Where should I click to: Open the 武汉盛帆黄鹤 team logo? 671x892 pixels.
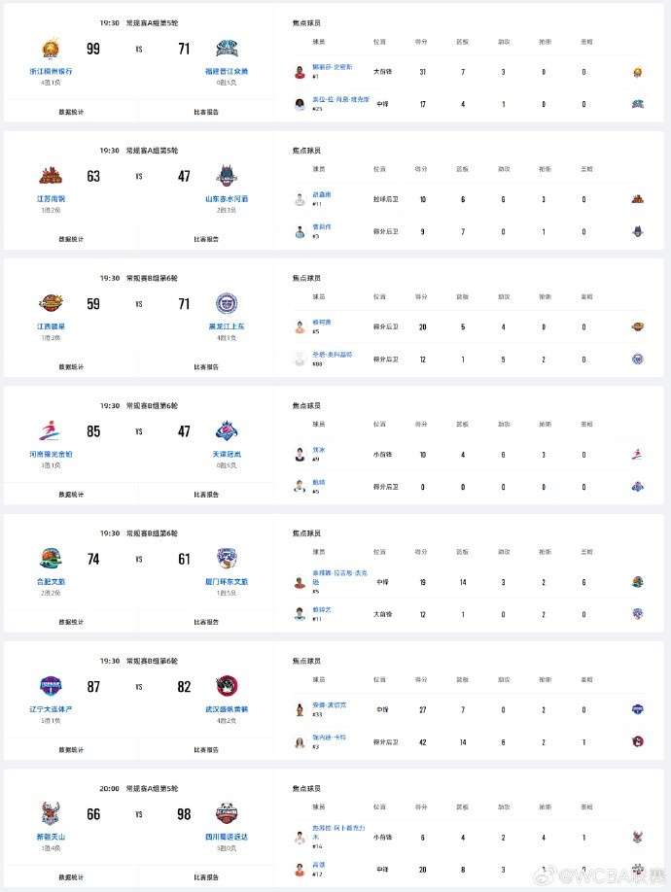click(x=227, y=687)
